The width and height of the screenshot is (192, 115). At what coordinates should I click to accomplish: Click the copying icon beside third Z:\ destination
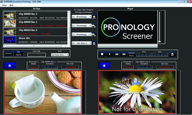point(94,34)
